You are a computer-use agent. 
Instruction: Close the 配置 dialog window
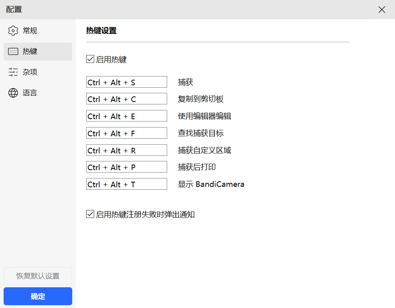(x=382, y=10)
